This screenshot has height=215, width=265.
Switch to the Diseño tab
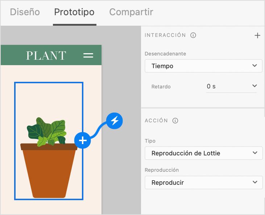pos(25,12)
